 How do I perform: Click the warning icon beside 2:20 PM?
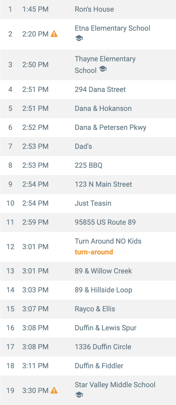click(54, 34)
